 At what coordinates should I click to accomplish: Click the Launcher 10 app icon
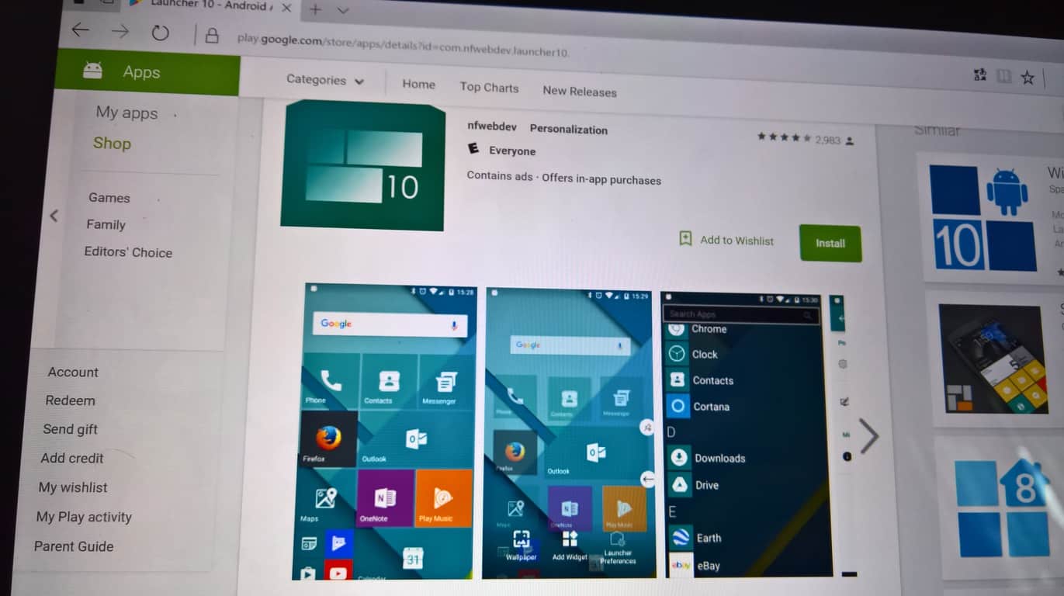tap(362, 165)
